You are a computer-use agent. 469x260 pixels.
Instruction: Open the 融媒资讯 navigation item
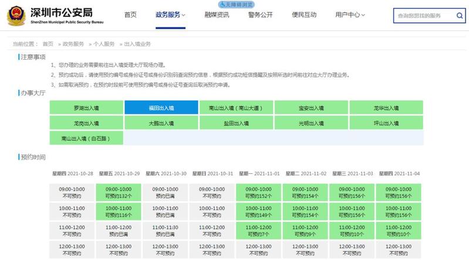[217, 15]
